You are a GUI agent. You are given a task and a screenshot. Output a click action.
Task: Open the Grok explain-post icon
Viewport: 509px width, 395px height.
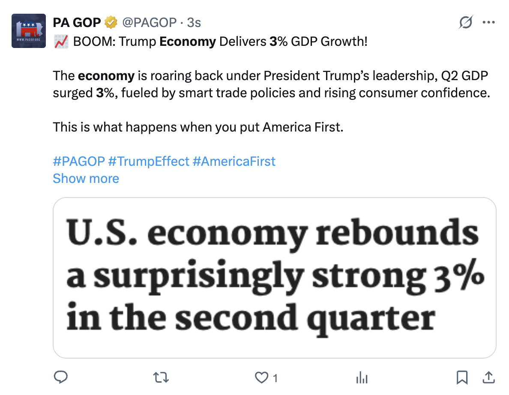click(466, 22)
